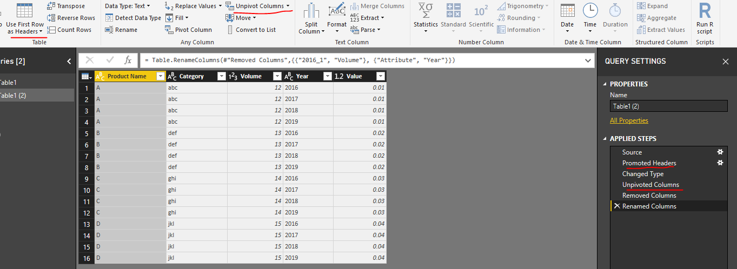
Task: Click the Category cell 'ghi' in row 9
Action: 196,178
